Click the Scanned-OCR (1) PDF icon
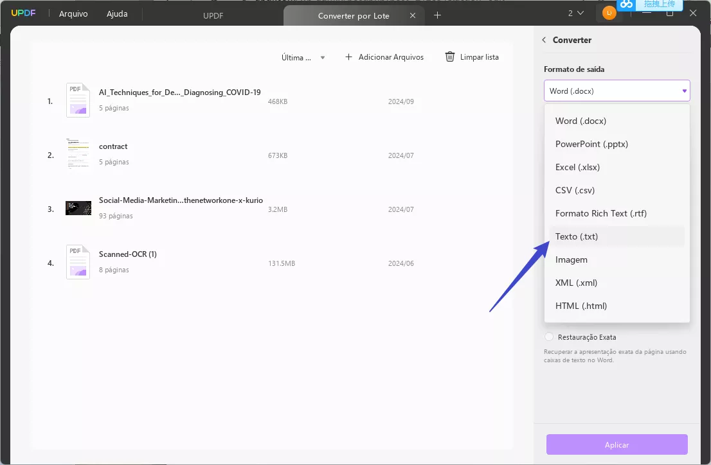This screenshot has width=711, height=465. [x=78, y=261]
